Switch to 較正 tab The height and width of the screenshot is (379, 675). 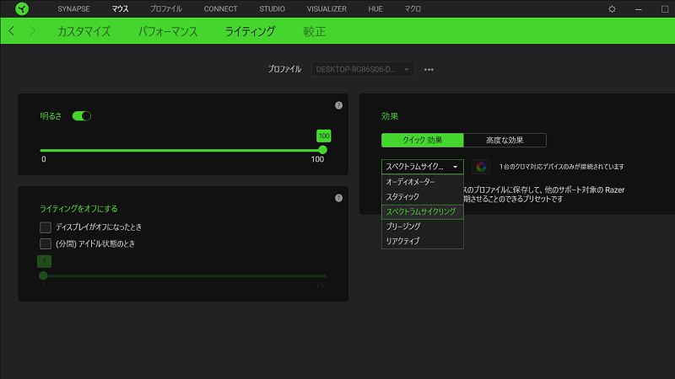(x=314, y=31)
